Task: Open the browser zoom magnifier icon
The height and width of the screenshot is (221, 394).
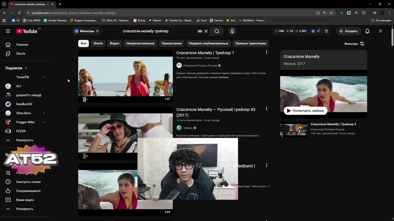Action: coord(324,13)
